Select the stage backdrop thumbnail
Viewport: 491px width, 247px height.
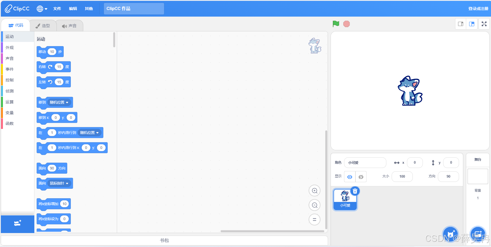478,176
